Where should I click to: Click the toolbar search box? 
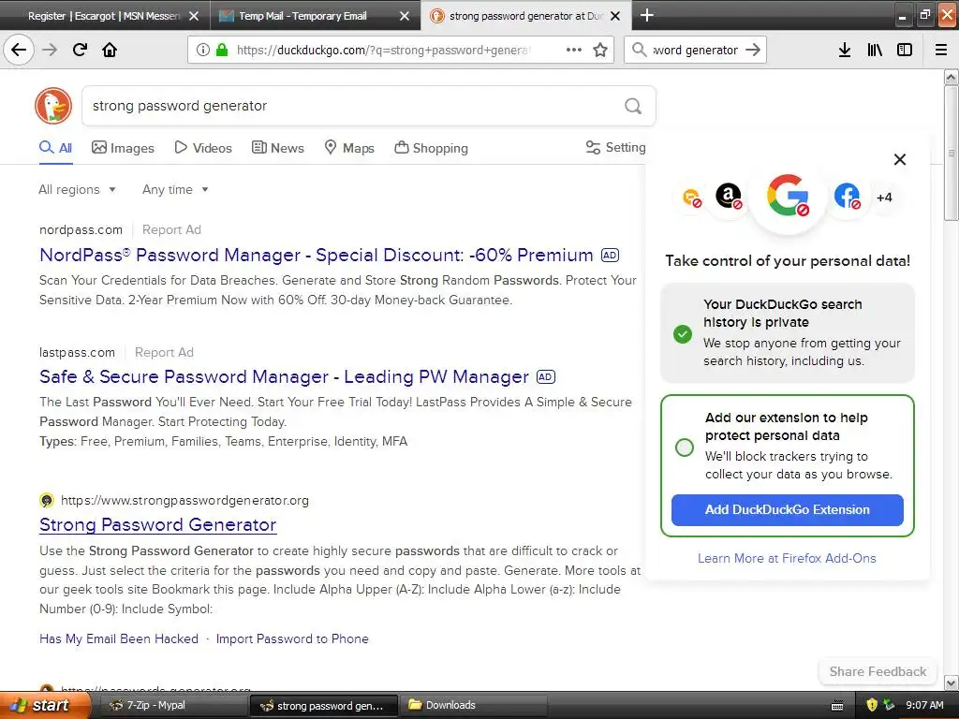695,50
